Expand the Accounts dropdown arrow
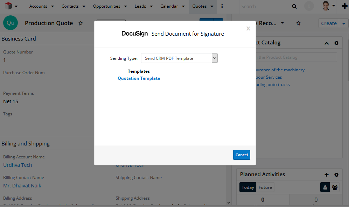349x207 pixels. pyautogui.click(x=53, y=6)
